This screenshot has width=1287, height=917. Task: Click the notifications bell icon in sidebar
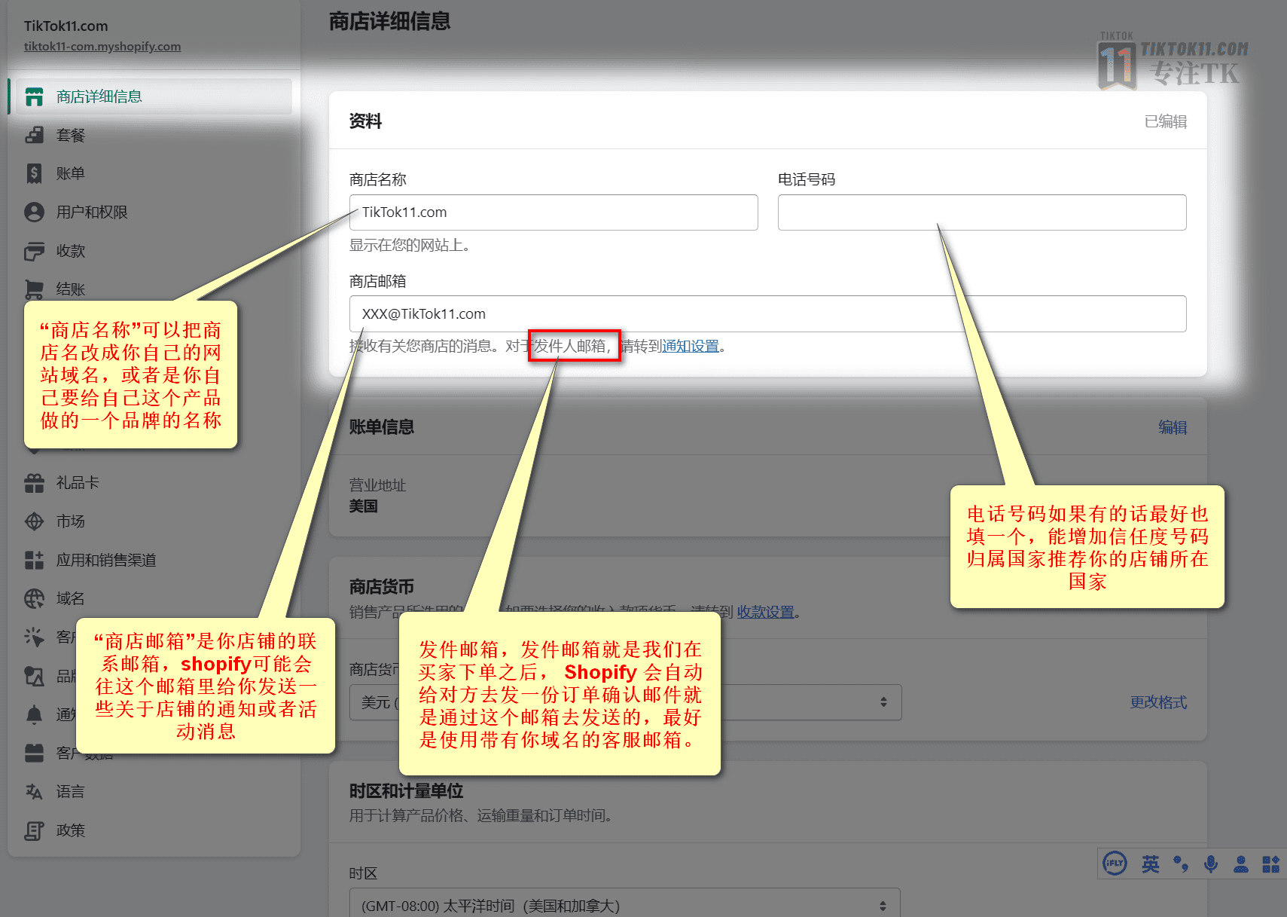[x=34, y=714]
